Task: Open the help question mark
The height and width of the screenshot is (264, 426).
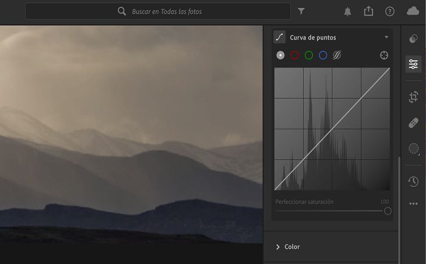Action: pyautogui.click(x=389, y=12)
